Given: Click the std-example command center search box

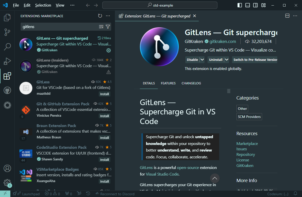Looking at the screenshot, I should point(160,5).
